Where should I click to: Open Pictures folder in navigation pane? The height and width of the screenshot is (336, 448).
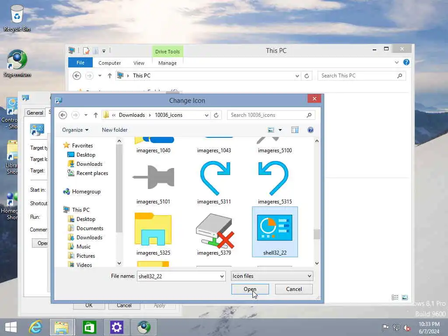tap(86, 255)
